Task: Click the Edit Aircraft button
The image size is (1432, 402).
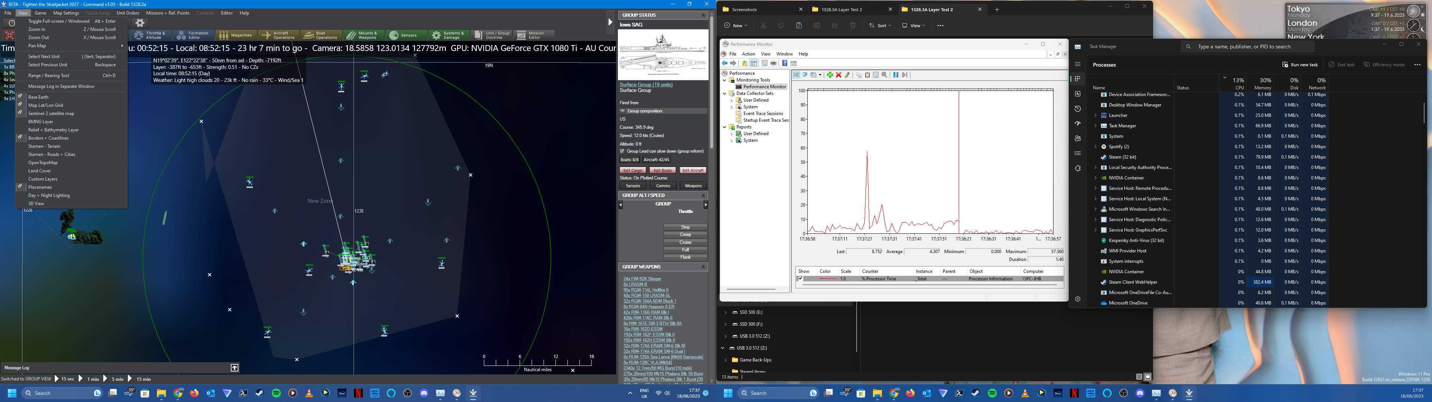Action: (693, 170)
